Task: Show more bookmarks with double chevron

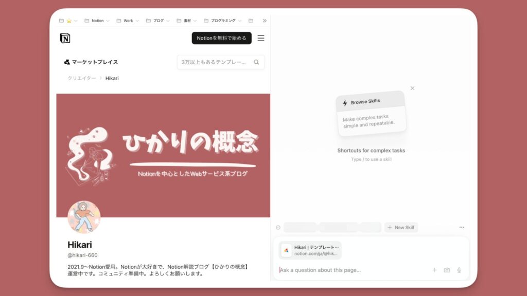Action: click(265, 21)
